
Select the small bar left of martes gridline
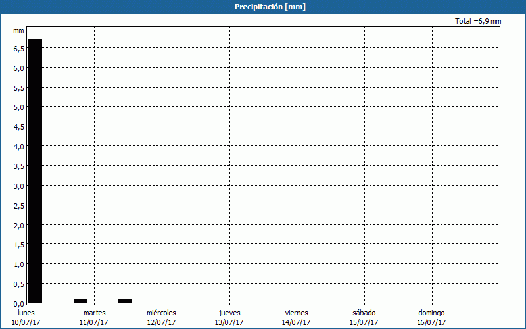coord(80,301)
